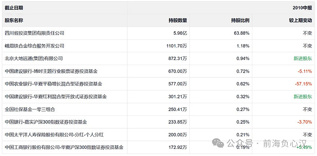
Task: Click the 截止日期 header cell
Action: pyautogui.click(x=14, y=8)
